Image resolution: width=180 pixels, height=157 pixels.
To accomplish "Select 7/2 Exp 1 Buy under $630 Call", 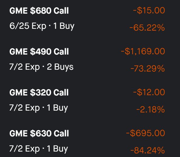I will (x=39, y=149).
